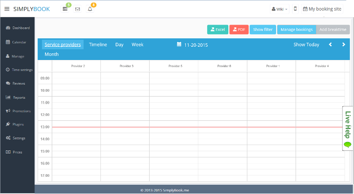Viewport: 354px width, 194px height.
Task: Switch to the Week view tab
Action: 137,45
